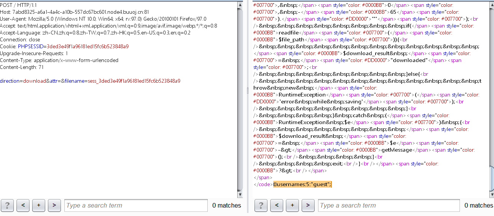Click the 'POST / HTTP/1.1' request line
This screenshot has height=216, width=494.
pyautogui.click(x=18, y=5)
